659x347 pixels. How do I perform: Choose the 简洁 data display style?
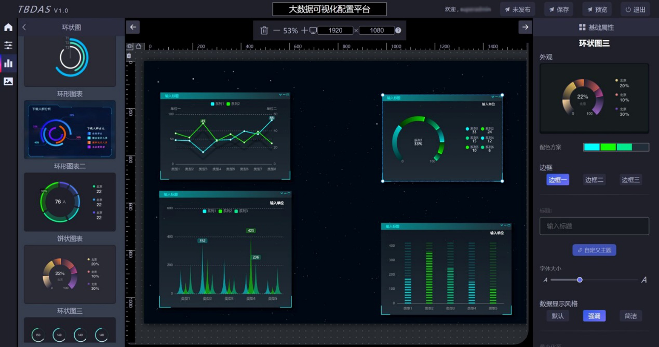click(x=630, y=316)
